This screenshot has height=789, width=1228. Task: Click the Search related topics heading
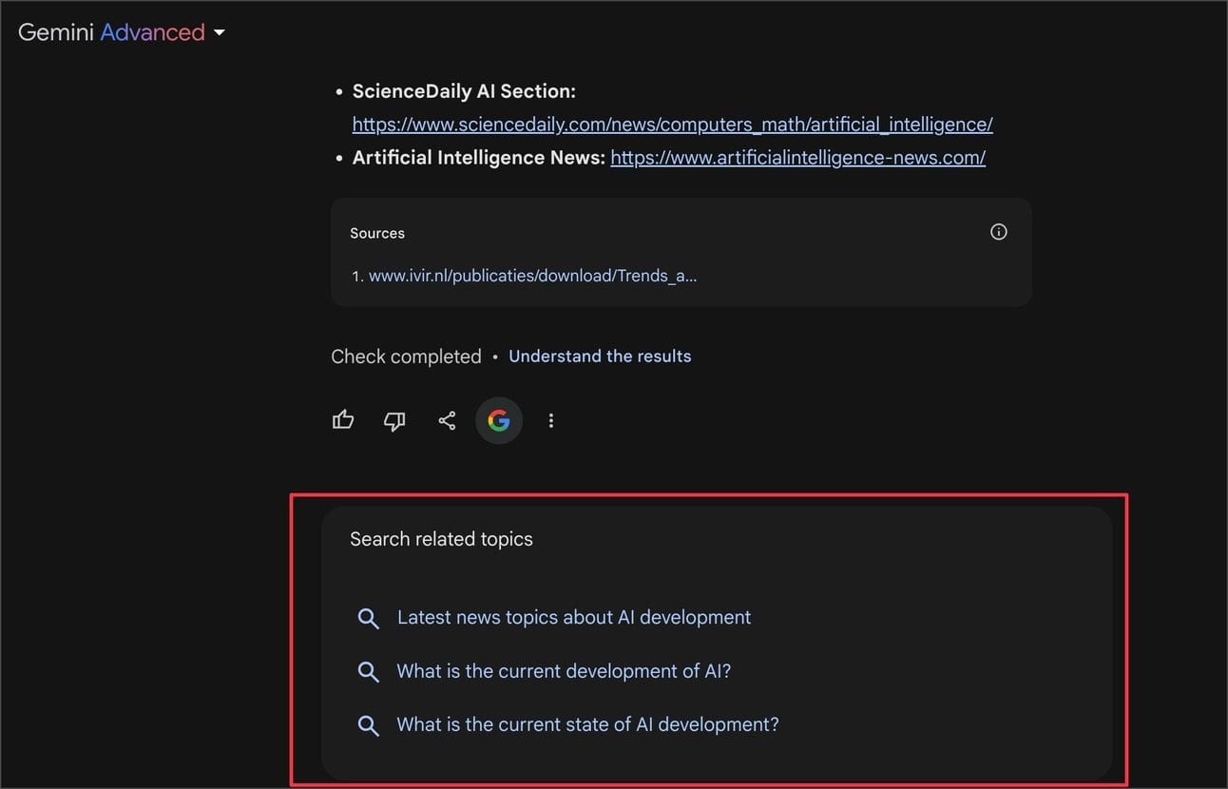point(441,539)
